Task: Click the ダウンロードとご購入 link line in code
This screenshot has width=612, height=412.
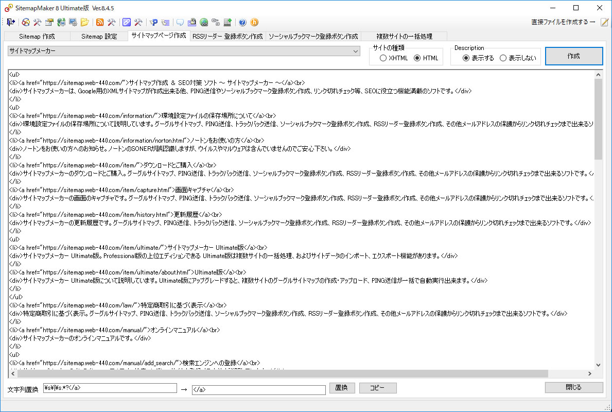Action: click(113, 165)
